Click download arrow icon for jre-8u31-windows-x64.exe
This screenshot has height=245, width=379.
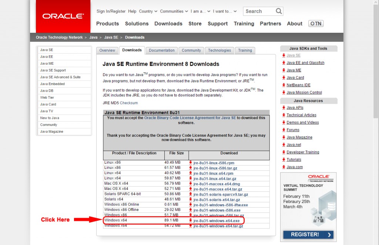tap(191, 221)
